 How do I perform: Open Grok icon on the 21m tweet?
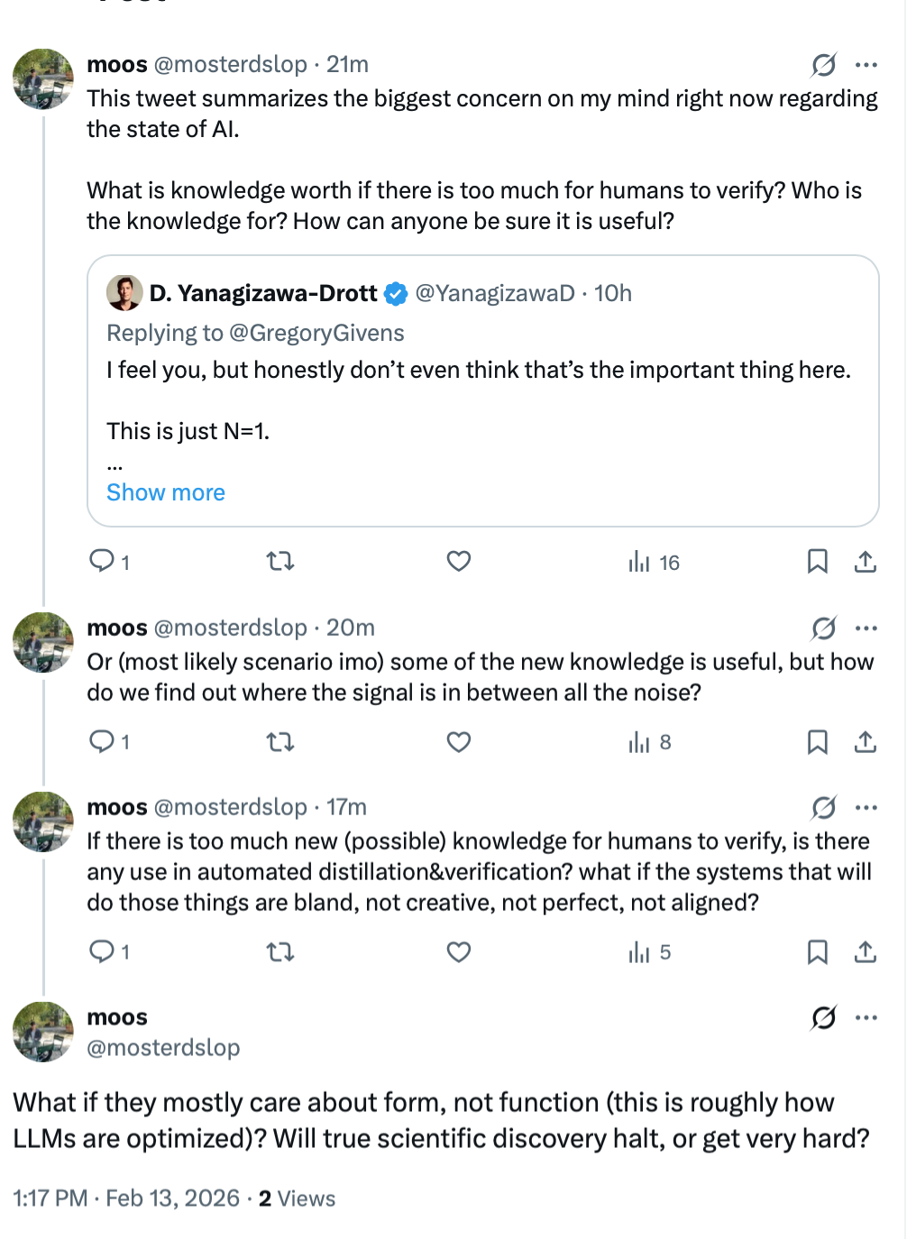tap(823, 65)
